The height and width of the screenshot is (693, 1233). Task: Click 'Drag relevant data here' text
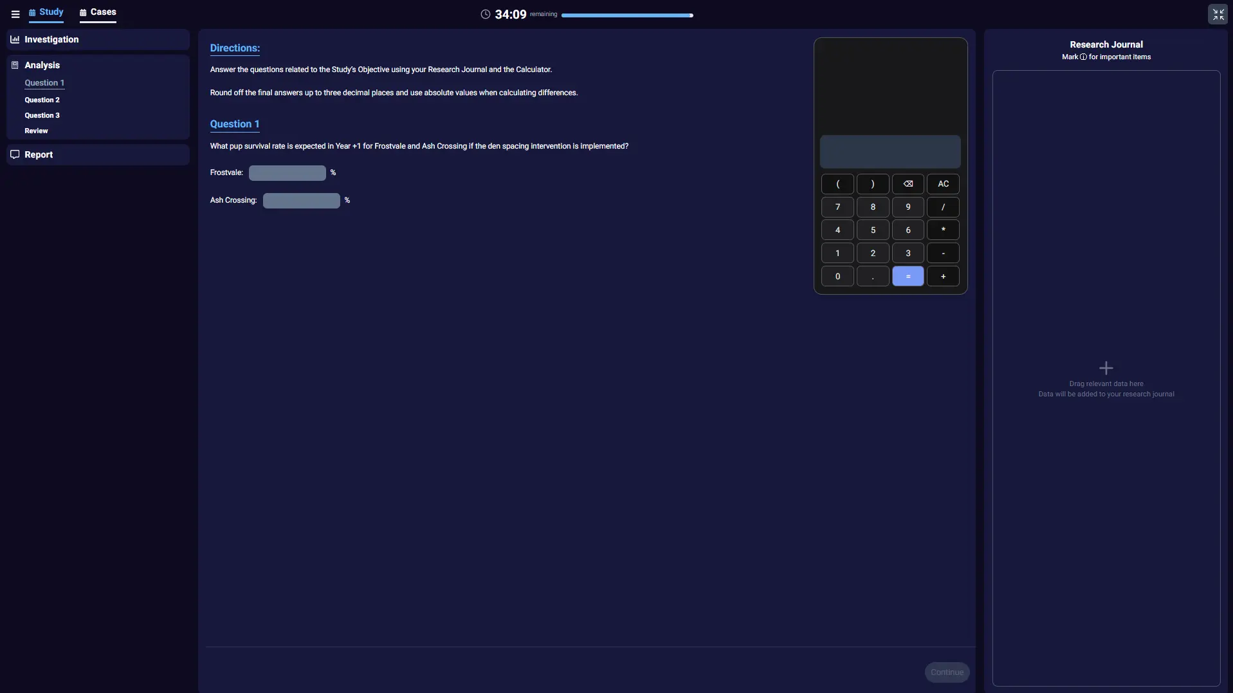pos(1106,384)
